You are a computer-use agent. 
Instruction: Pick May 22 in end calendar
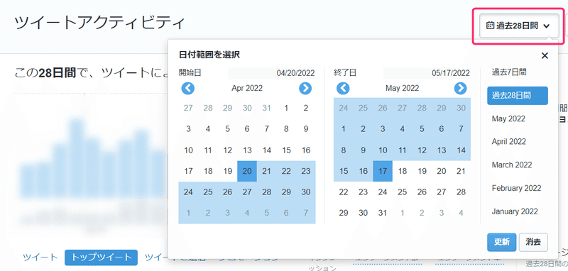[x=344, y=192]
